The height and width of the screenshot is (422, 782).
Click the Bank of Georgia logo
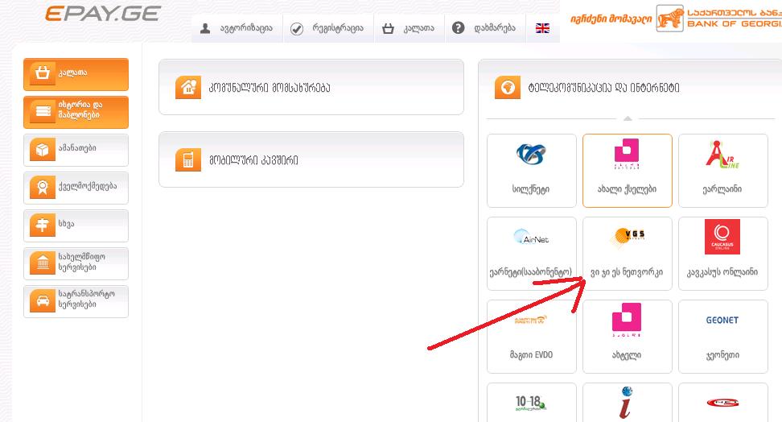click(x=718, y=19)
